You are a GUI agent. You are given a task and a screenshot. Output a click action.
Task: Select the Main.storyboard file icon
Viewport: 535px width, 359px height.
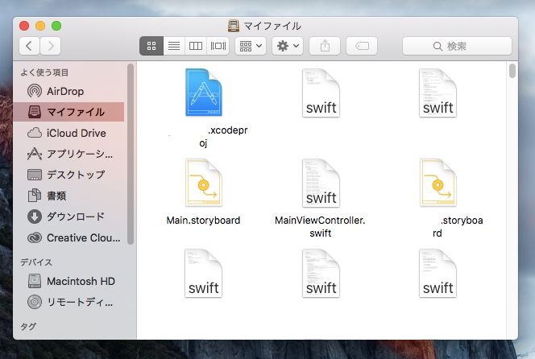click(204, 183)
